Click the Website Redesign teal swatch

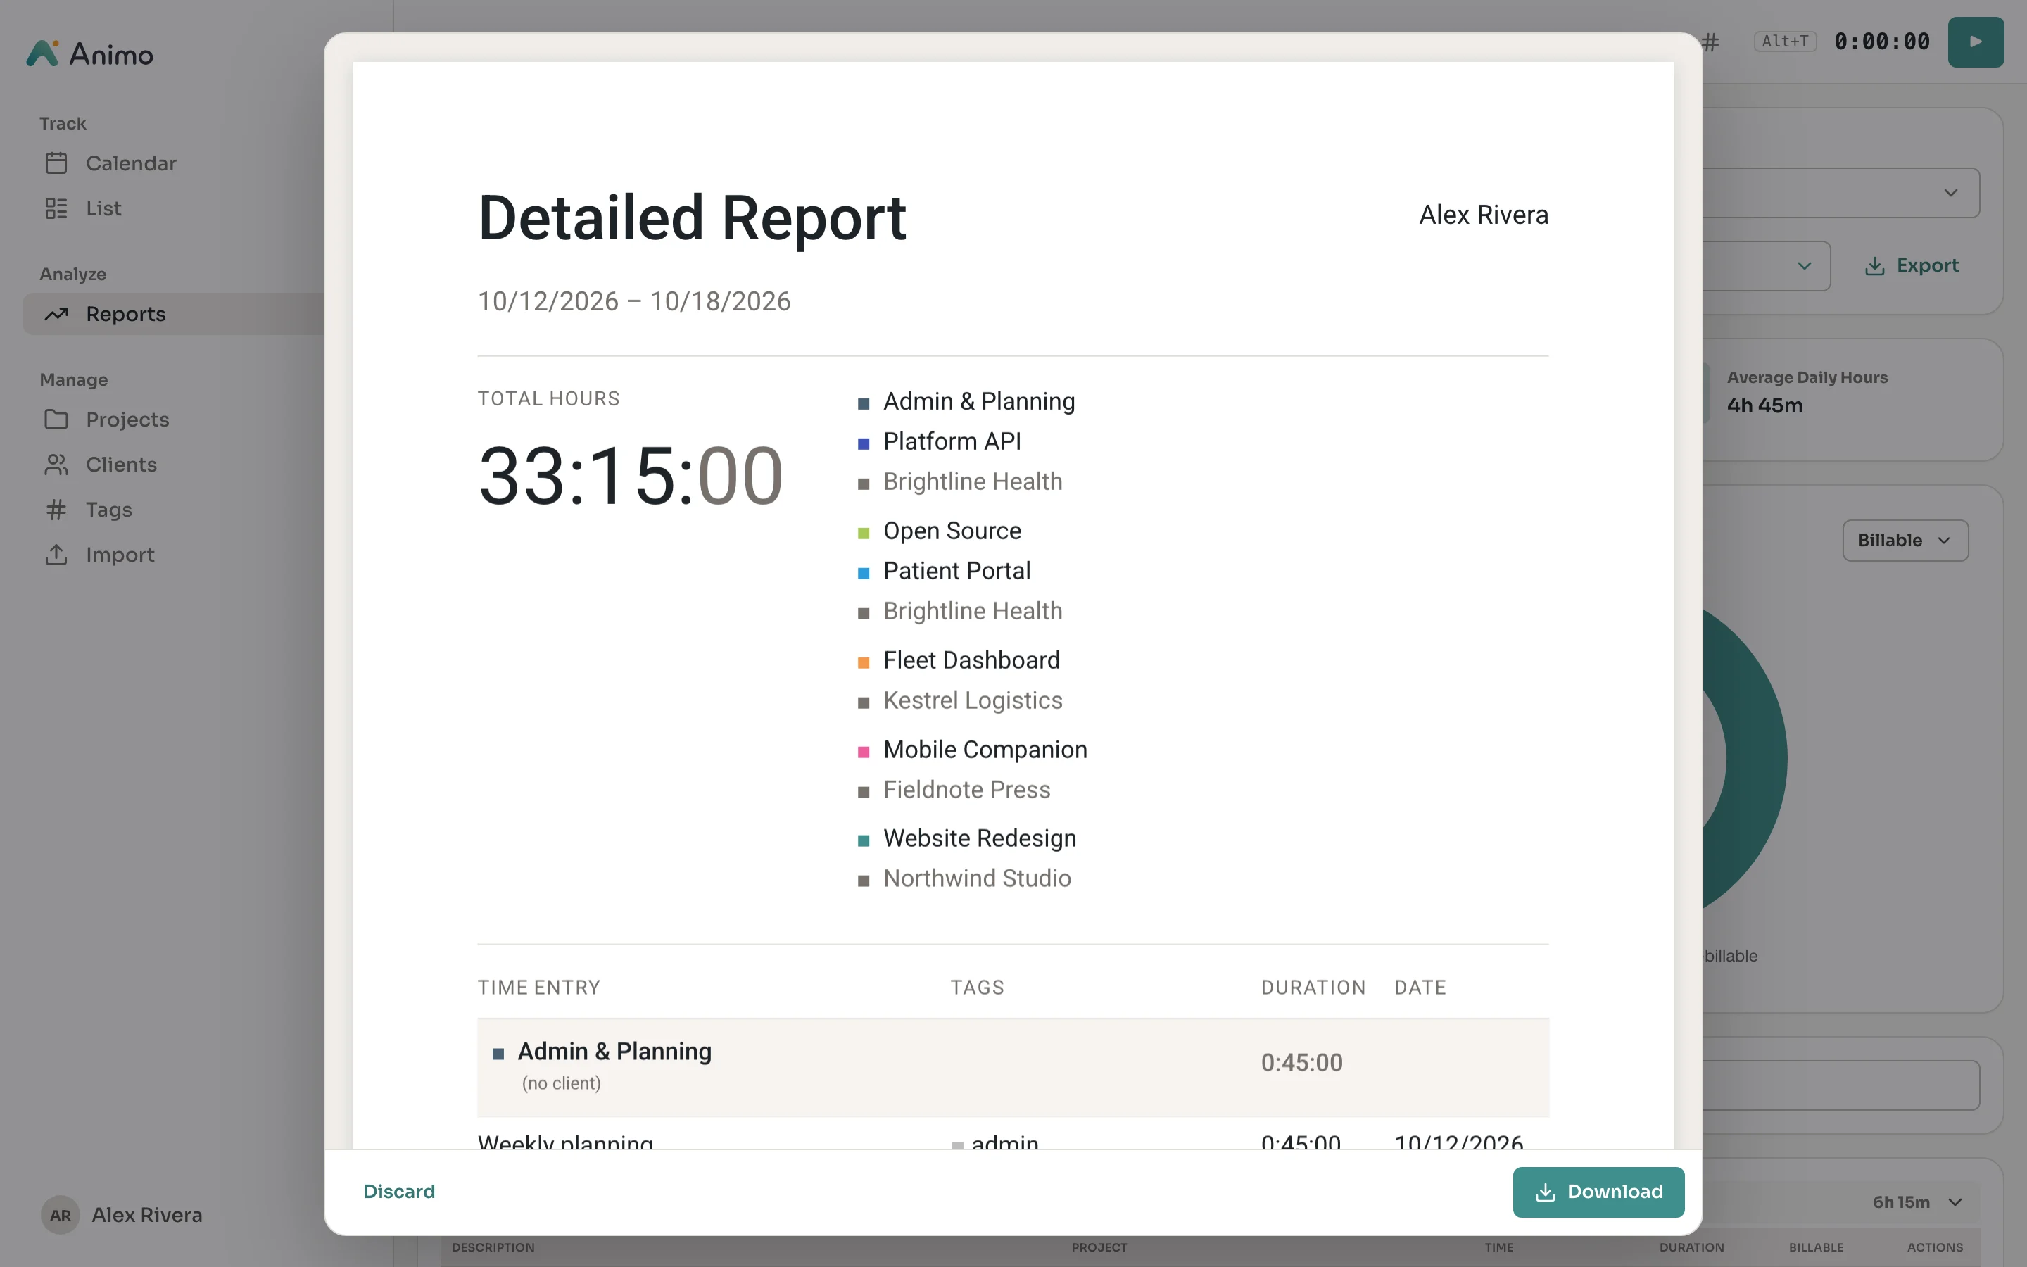[x=864, y=840]
